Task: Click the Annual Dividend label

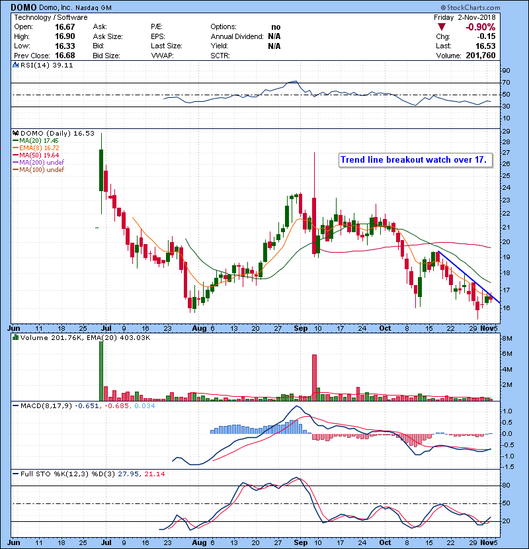Action: click(237, 36)
